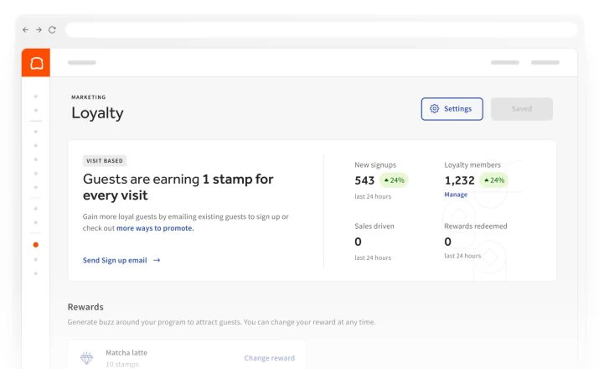Click the VISIT BASED badge
This screenshot has width=604, height=369.
pos(105,161)
